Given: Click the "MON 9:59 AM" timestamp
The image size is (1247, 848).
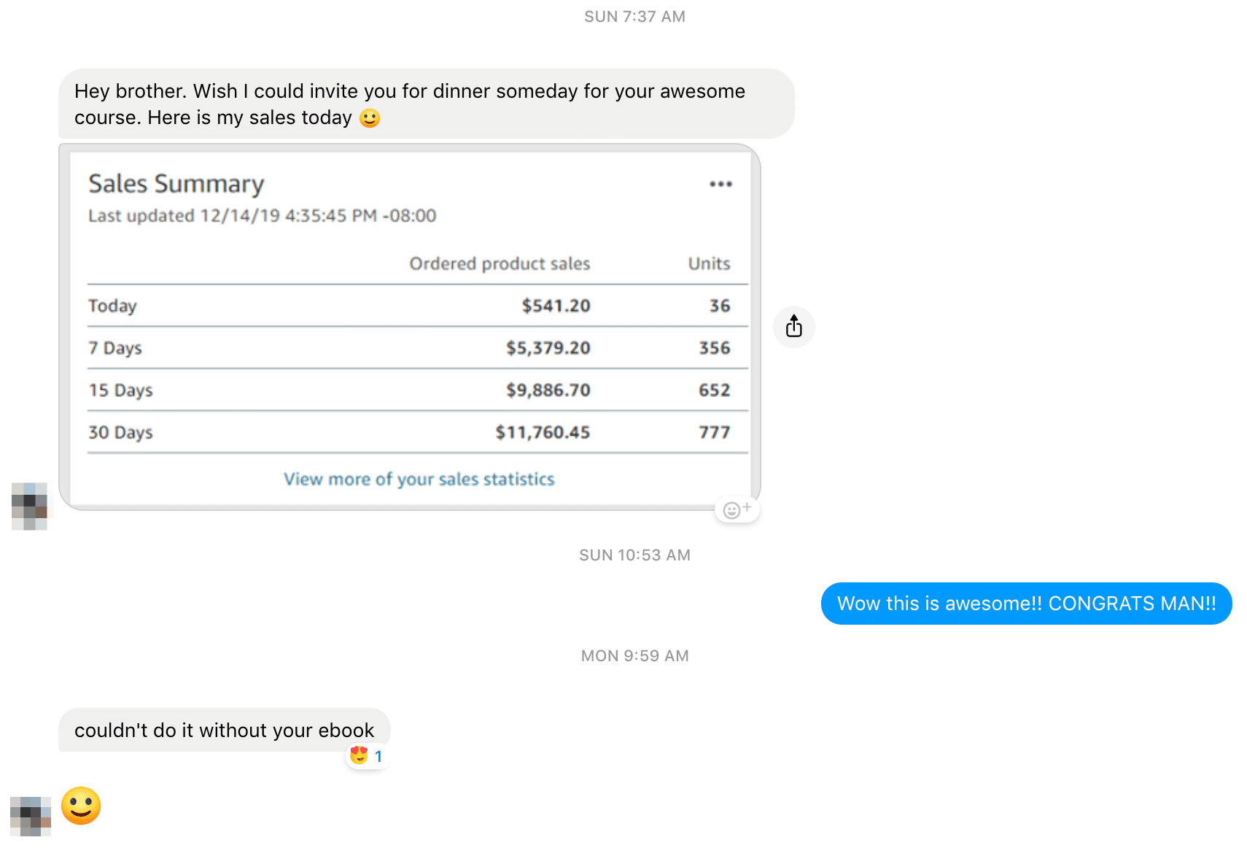Looking at the screenshot, I should click(634, 656).
